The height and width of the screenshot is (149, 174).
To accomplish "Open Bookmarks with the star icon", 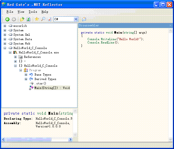I will (37, 19).
